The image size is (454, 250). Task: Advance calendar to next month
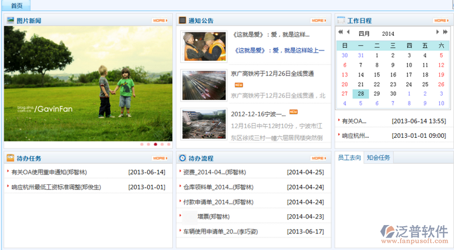(x=437, y=33)
